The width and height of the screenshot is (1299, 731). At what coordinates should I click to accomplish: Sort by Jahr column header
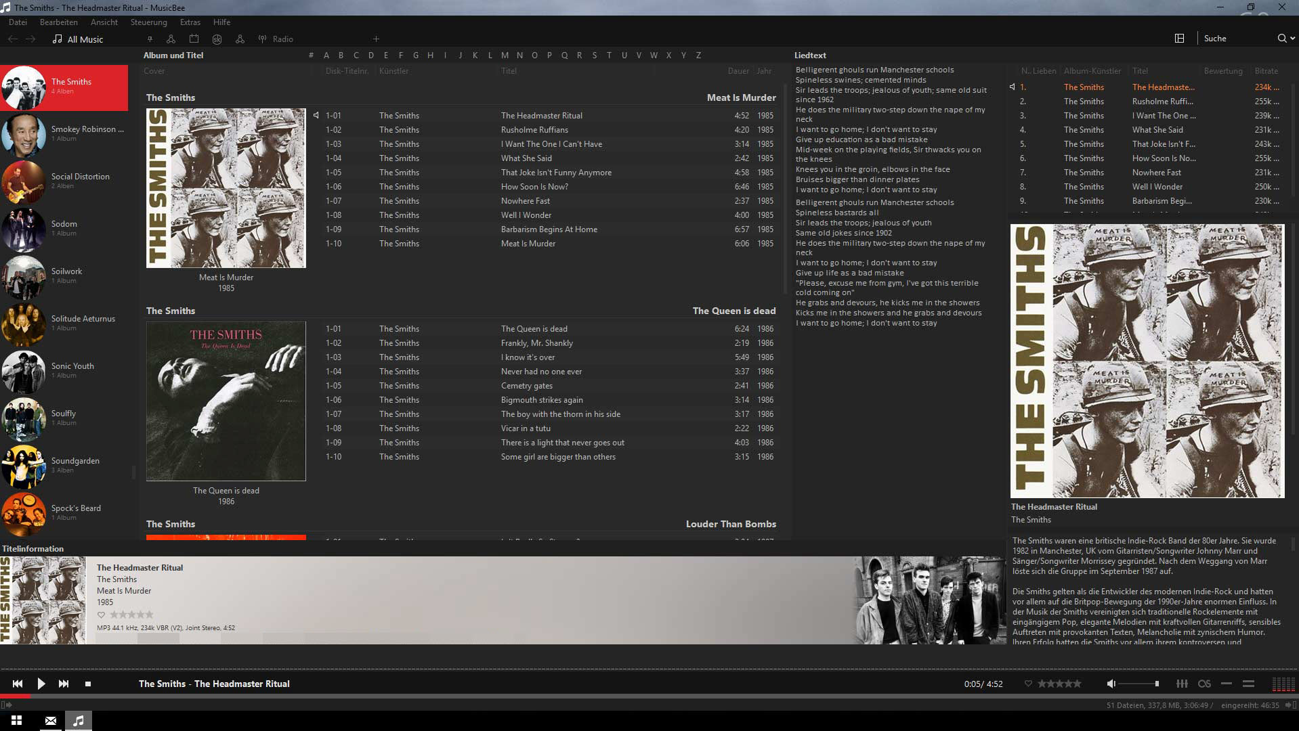(x=764, y=71)
